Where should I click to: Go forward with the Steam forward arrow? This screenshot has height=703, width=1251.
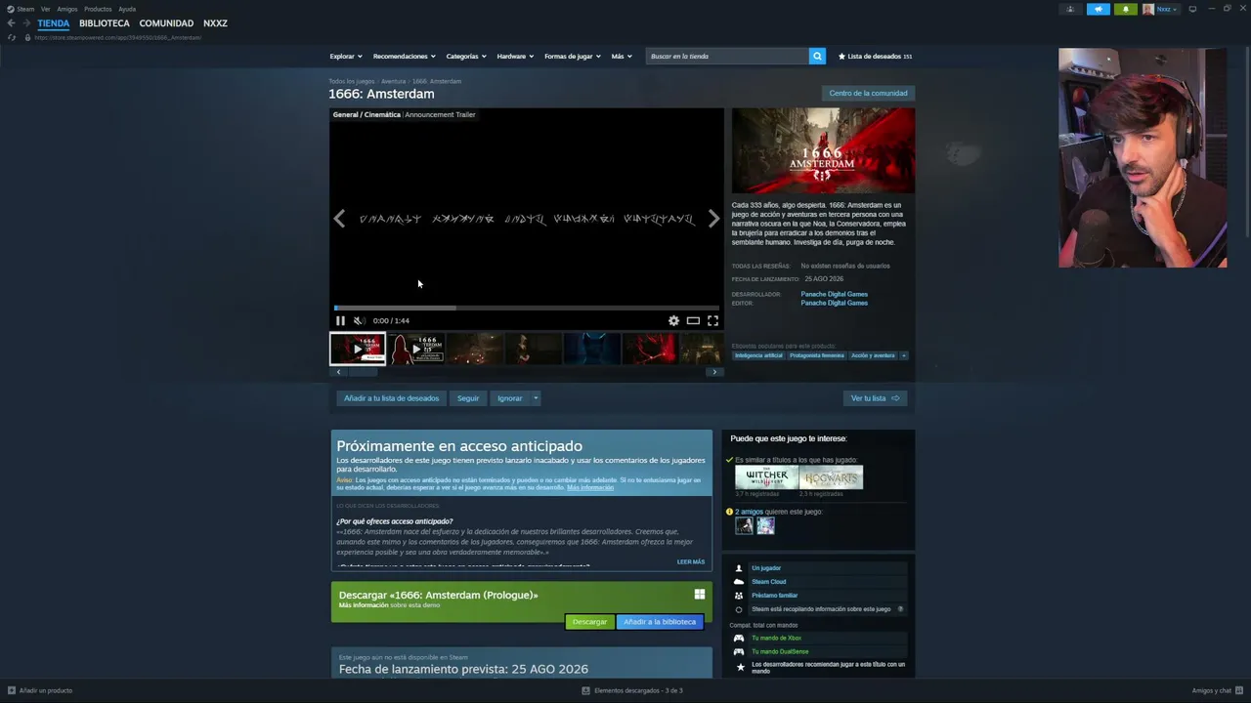(x=25, y=23)
